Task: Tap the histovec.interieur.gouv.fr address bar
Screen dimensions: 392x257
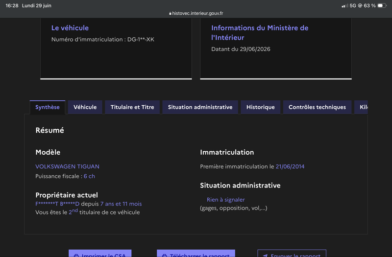Action: click(x=196, y=13)
